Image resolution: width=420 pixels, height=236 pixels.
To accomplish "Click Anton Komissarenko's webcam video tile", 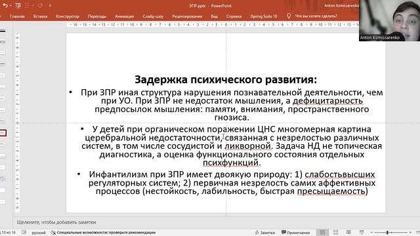I will [x=389, y=20].
